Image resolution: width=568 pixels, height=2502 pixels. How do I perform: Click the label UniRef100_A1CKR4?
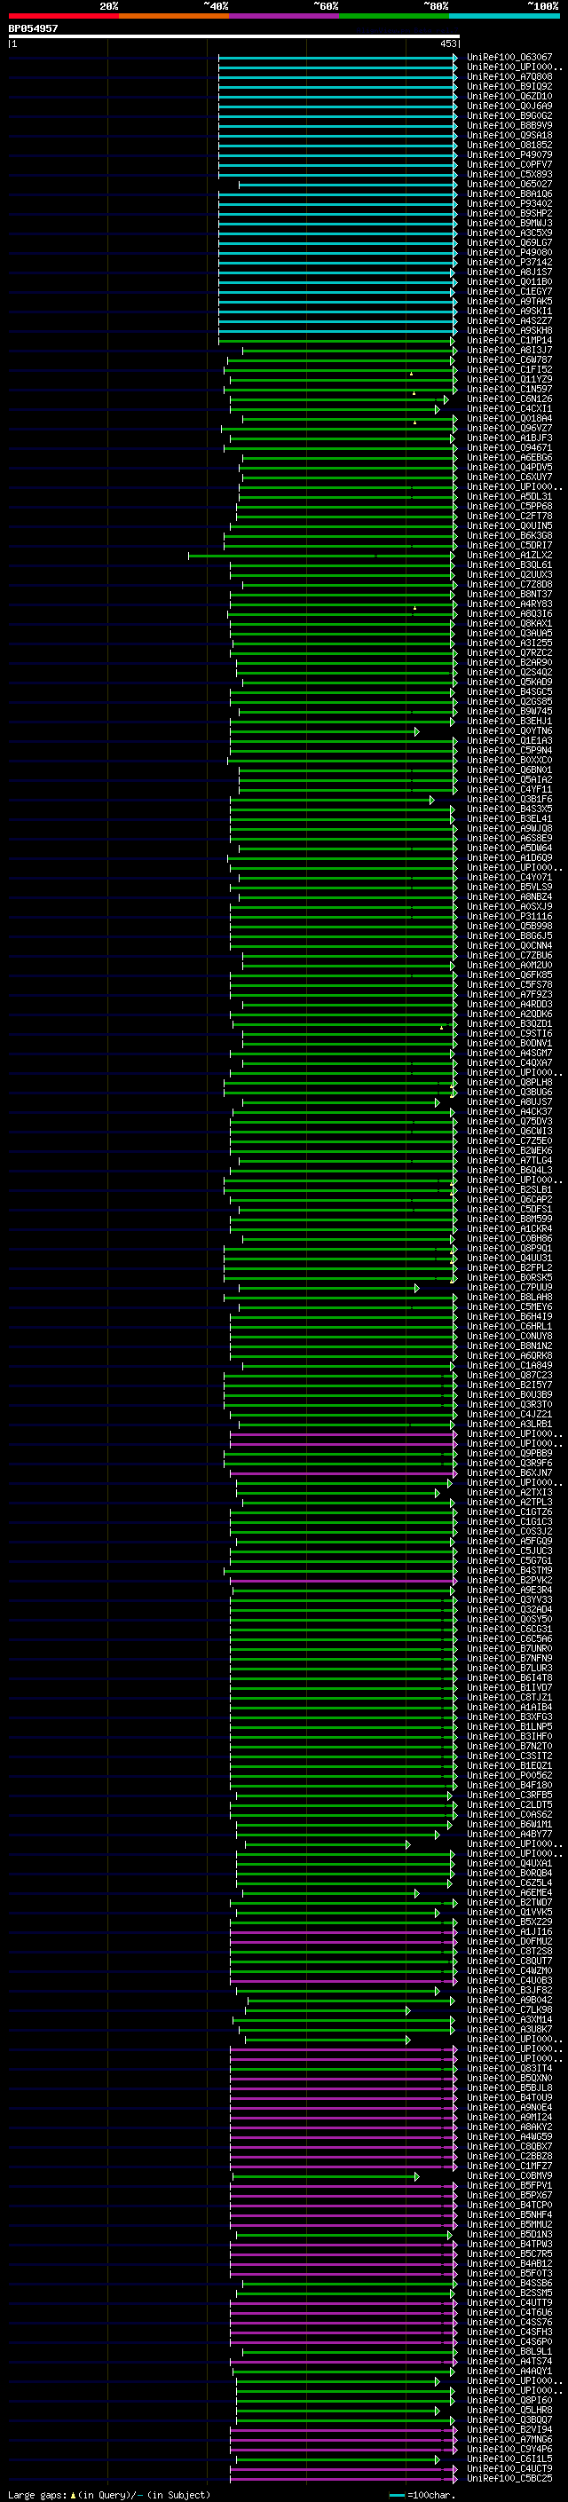[x=509, y=1228]
